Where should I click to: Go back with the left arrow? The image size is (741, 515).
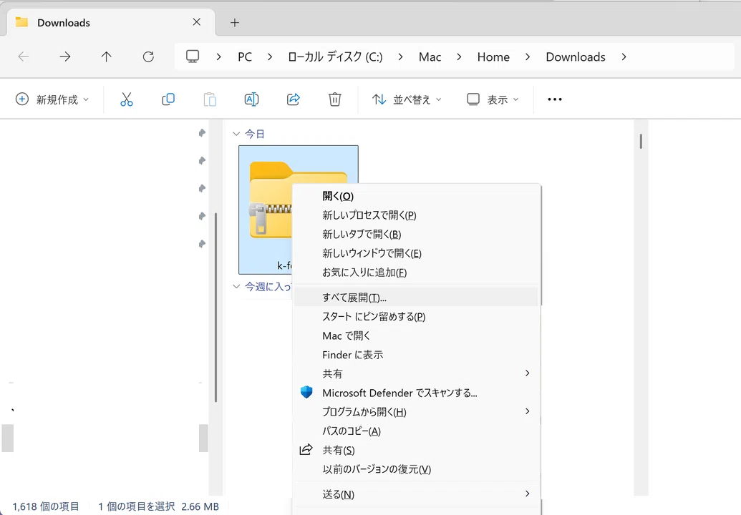tap(23, 57)
